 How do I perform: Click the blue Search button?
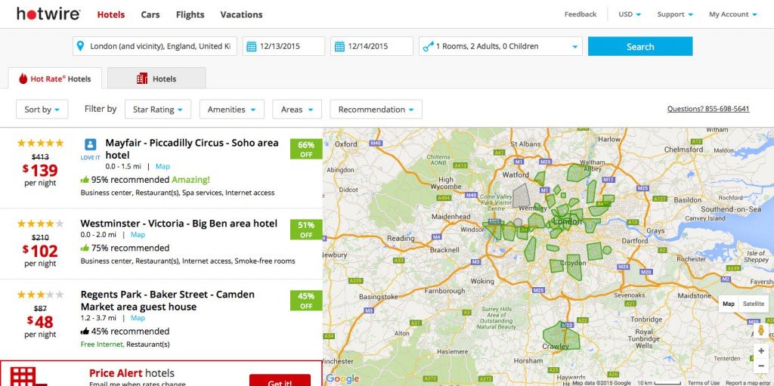pyautogui.click(x=639, y=46)
